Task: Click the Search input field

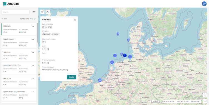Action: click(x=16, y=12)
